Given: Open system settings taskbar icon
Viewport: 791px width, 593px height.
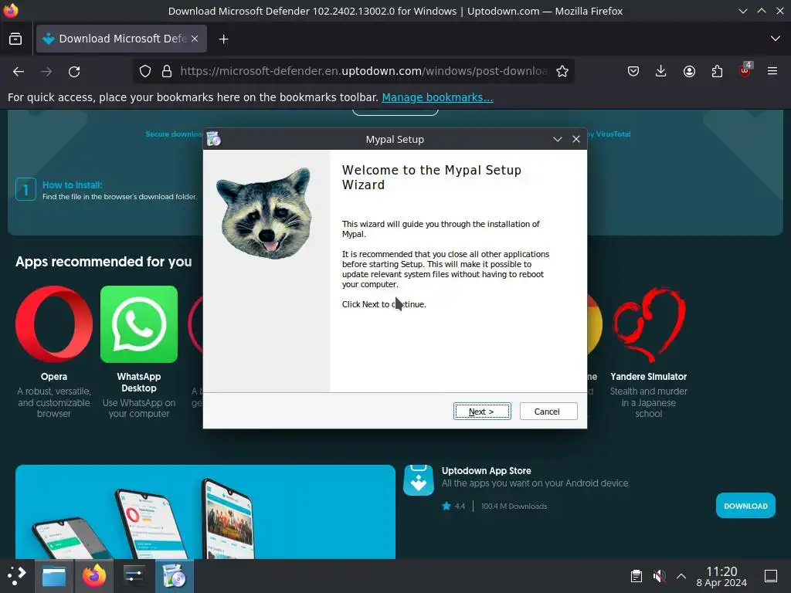Looking at the screenshot, I should click(134, 576).
